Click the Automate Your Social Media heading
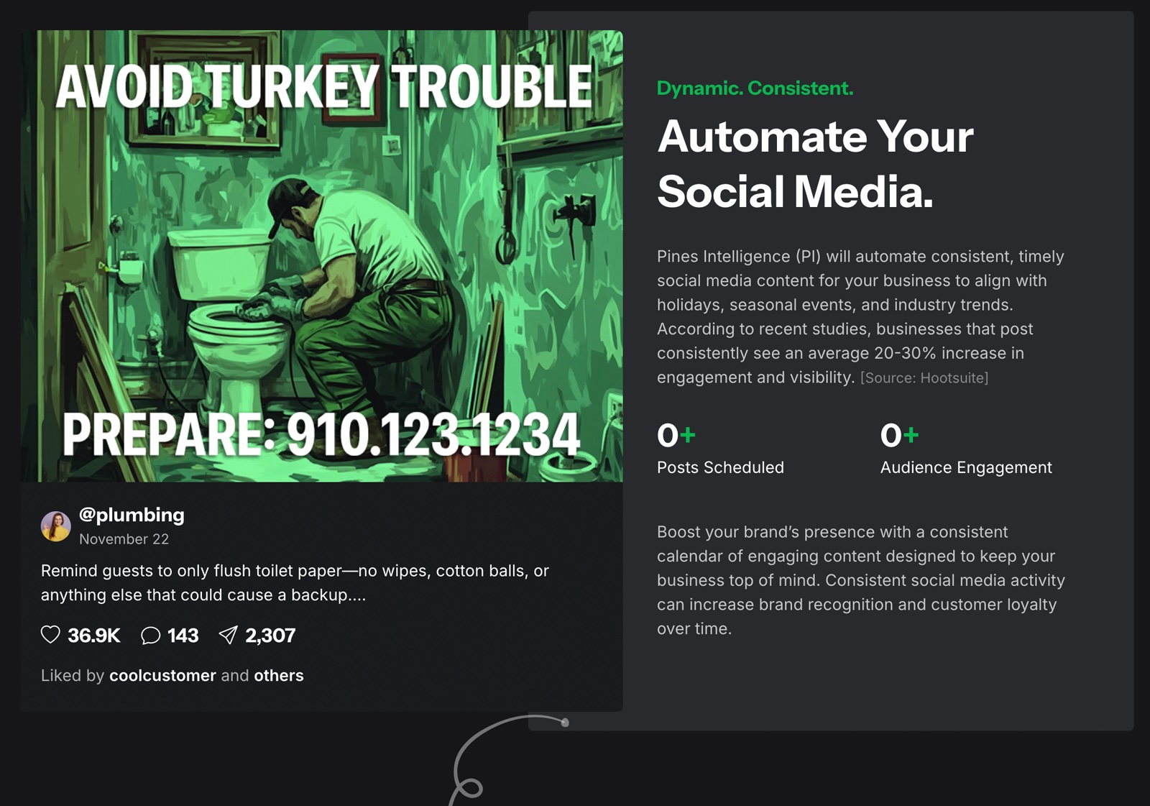The height and width of the screenshot is (806, 1150). tap(815, 164)
